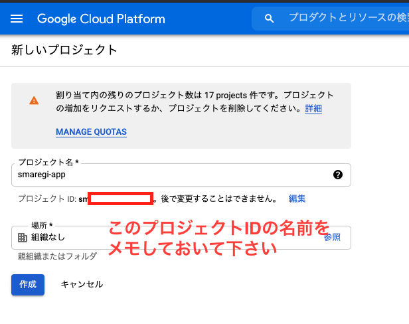Click the orange warning triangle icon
Image resolution: width=409 pixels, height=324 pixels.
(34, 100)
